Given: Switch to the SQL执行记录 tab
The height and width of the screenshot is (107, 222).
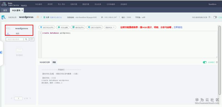Looking at the screenshot, I should tap(45, 62).
